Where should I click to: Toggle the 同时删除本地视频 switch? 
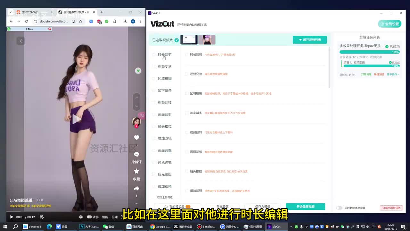(x=339, y=208)
